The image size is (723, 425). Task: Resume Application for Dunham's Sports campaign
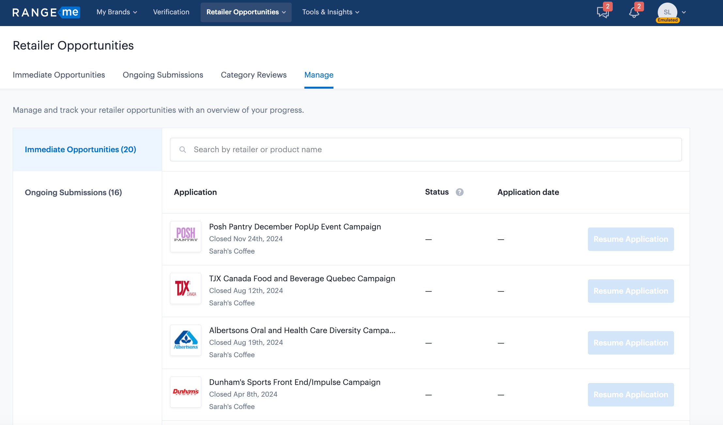click(631, 395)
